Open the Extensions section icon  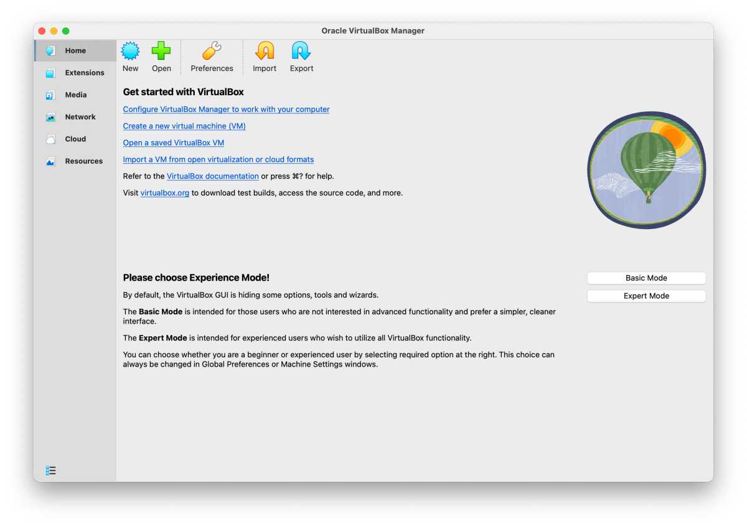(51, 73)
